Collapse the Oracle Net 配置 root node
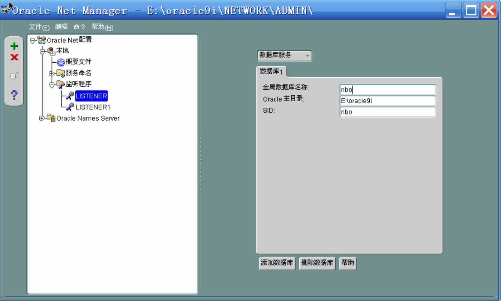This screenshot has height=301, width=501. click(33, 40)
